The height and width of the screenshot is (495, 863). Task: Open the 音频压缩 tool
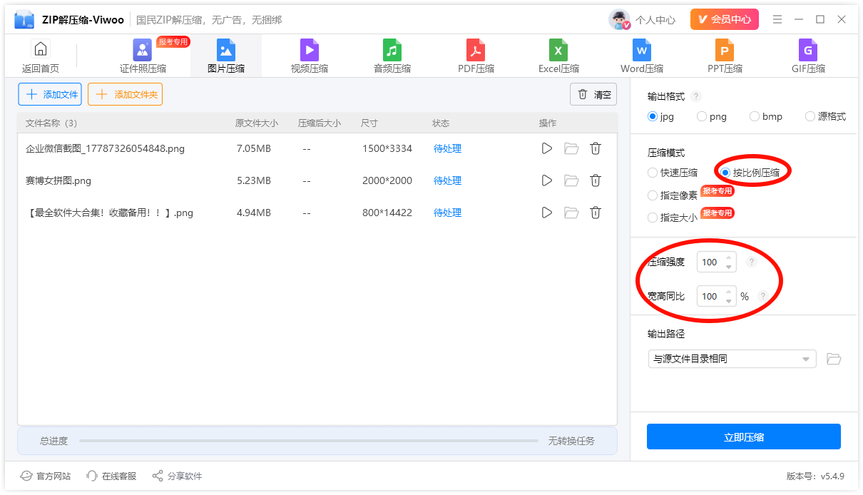(392, 56)
